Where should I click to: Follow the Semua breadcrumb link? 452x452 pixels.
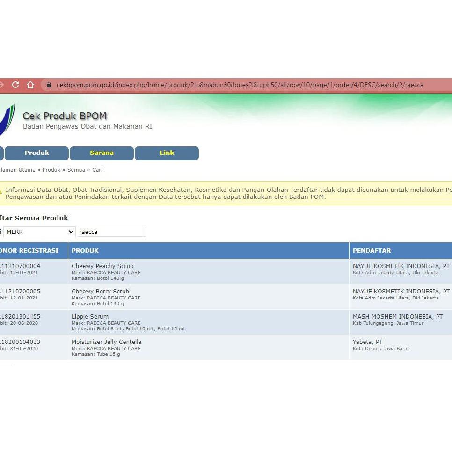(x=76, y=170)
